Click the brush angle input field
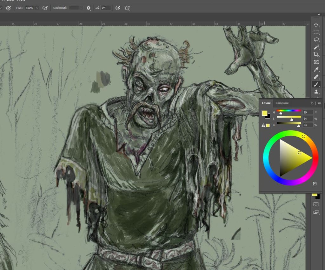 click(105, 8)
